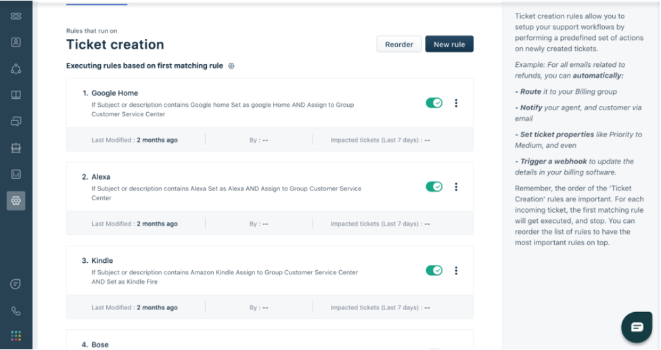Open the three-dot menu for Alexa rule
The height and width of the screenshot is (350, 661).
[456, 187]
